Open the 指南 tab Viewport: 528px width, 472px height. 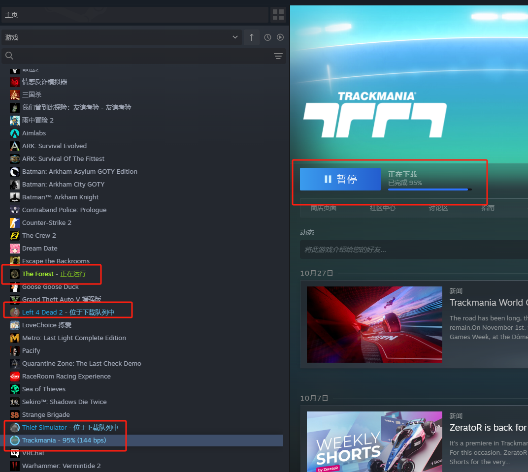coord(488,208)
